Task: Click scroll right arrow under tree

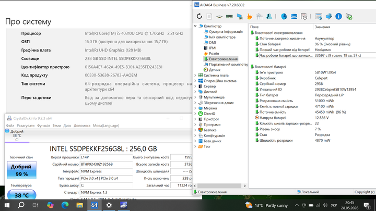Action: pyautogui.click(x=244, y=186)
